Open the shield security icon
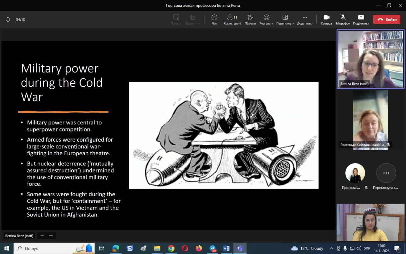406x254 pixels. [x=8, y=19]
